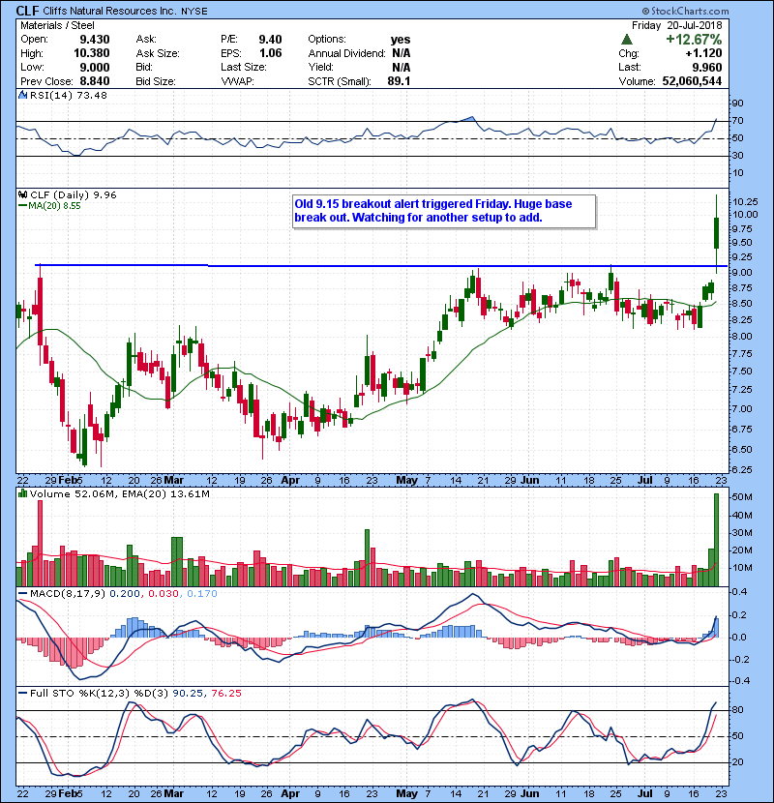Click the Chg value +1.120
Viewport: 774px width, 803px height.
(703, 53)
